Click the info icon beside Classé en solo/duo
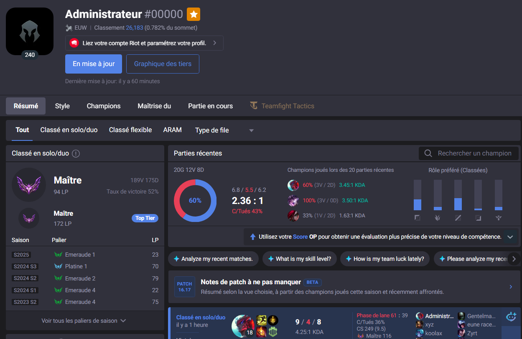Image resolution: width=522 pixels, height=339 pixels. pos(76,153)
